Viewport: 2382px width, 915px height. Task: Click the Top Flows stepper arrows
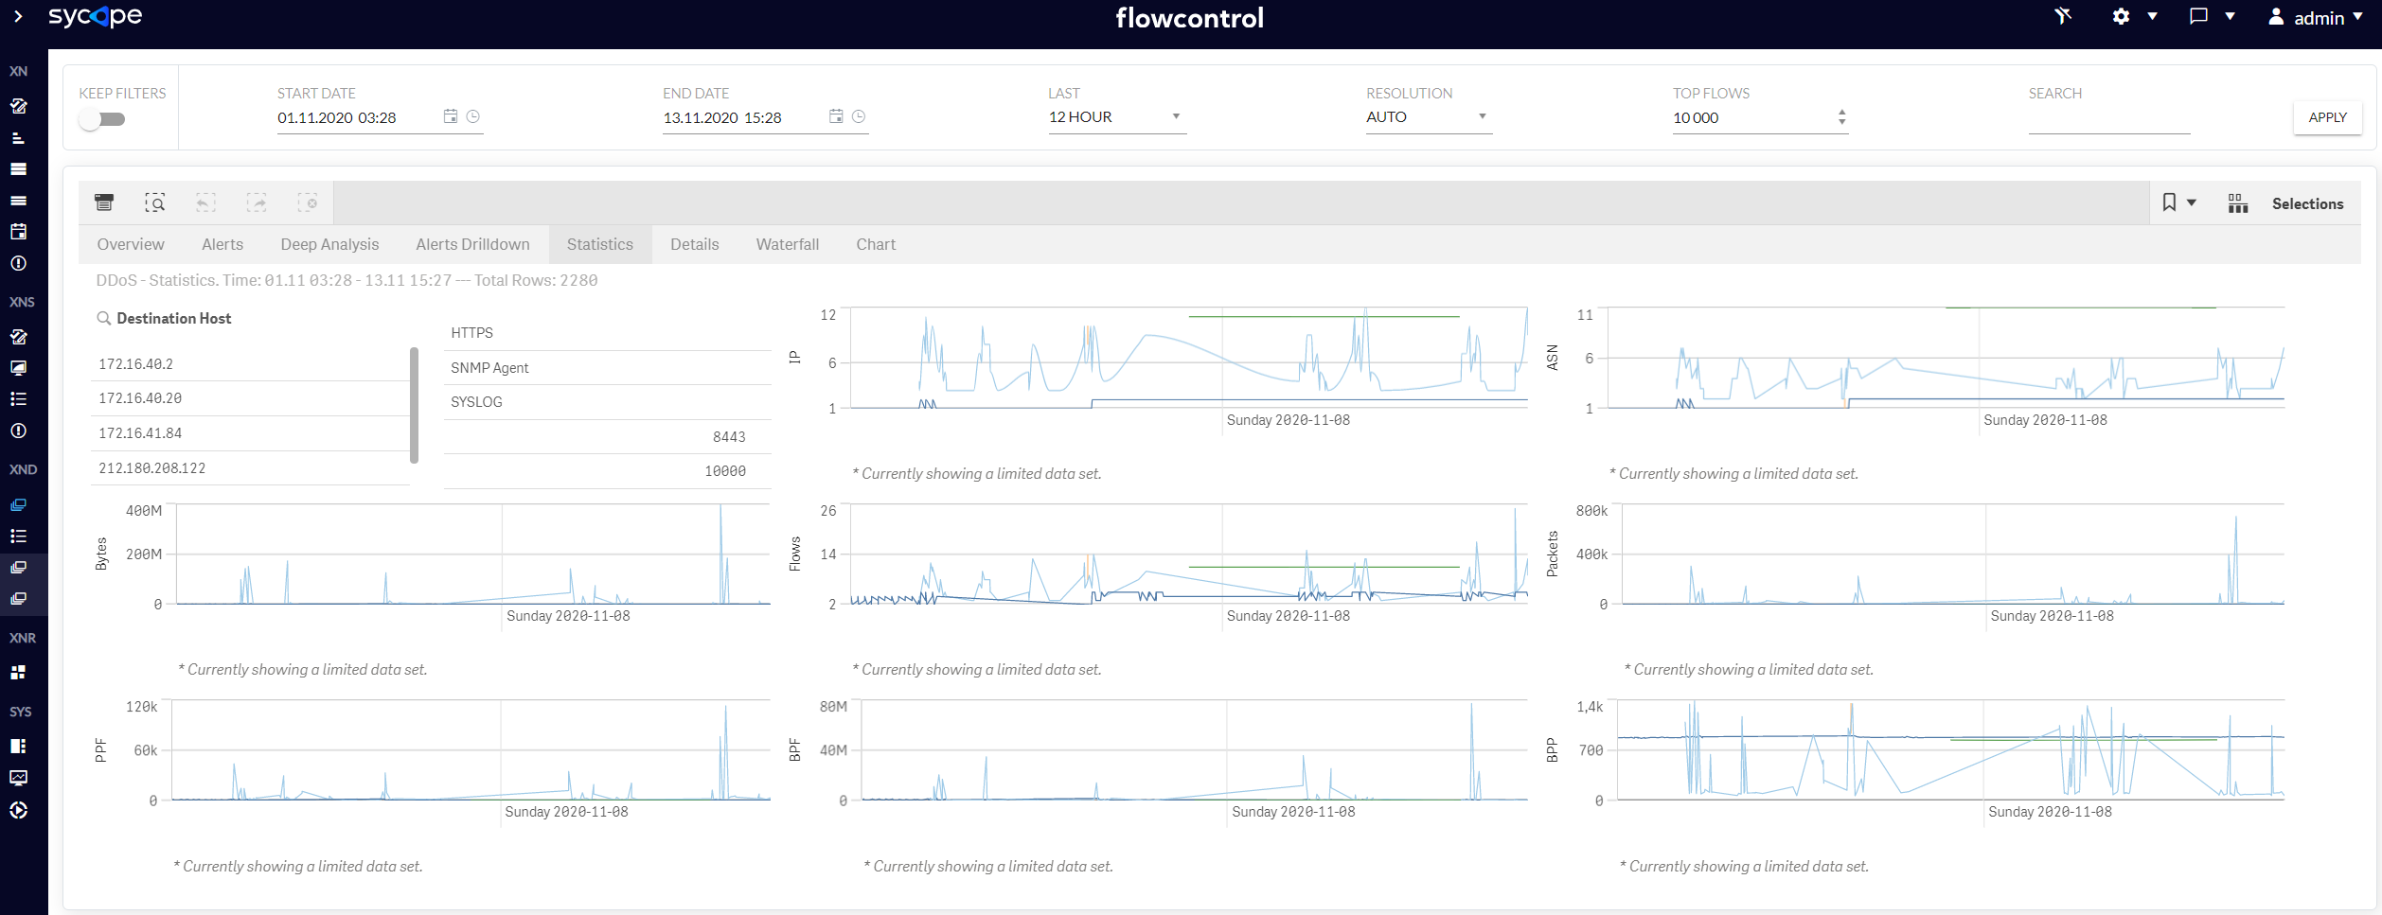point(1841,117)
